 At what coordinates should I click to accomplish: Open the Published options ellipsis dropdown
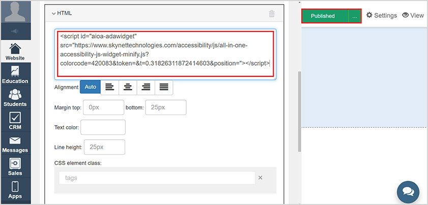pyautogui.click(x=355, y=16)
